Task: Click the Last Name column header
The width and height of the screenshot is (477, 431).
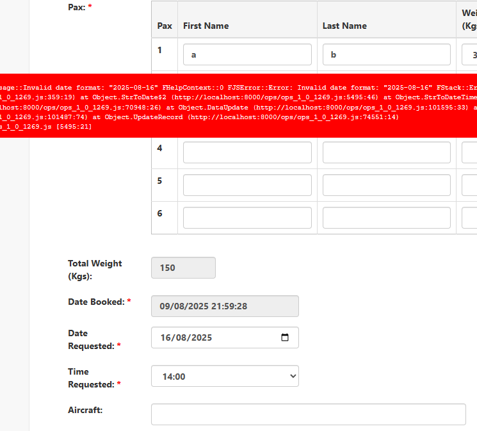Action: point(344,26)
